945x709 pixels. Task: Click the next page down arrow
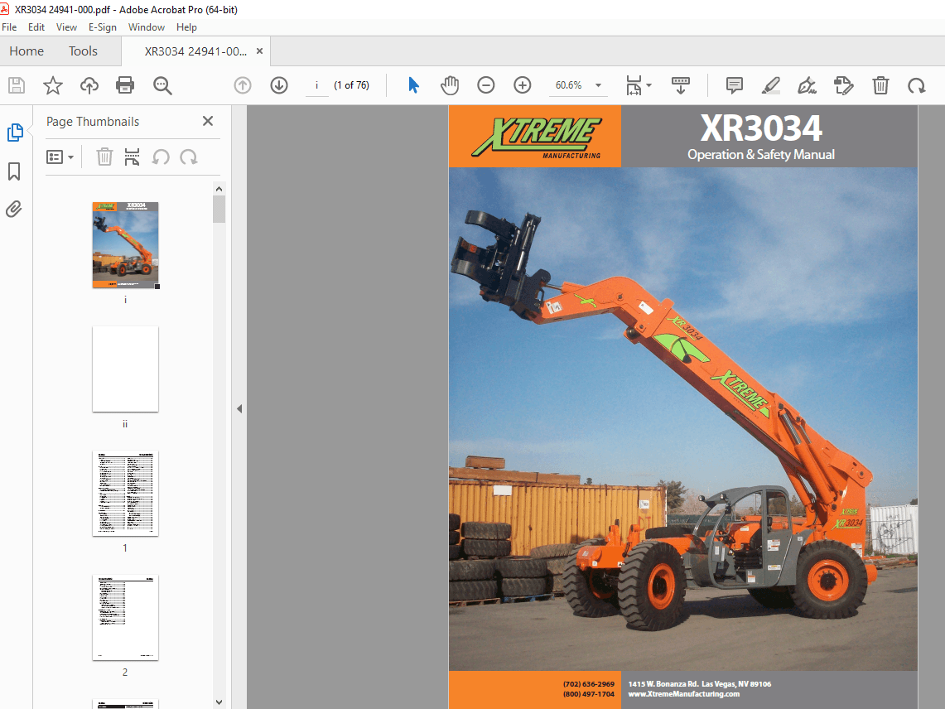[x=279, y=85]
